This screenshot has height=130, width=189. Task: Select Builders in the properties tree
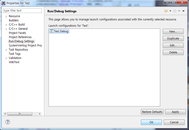point(14,20)
